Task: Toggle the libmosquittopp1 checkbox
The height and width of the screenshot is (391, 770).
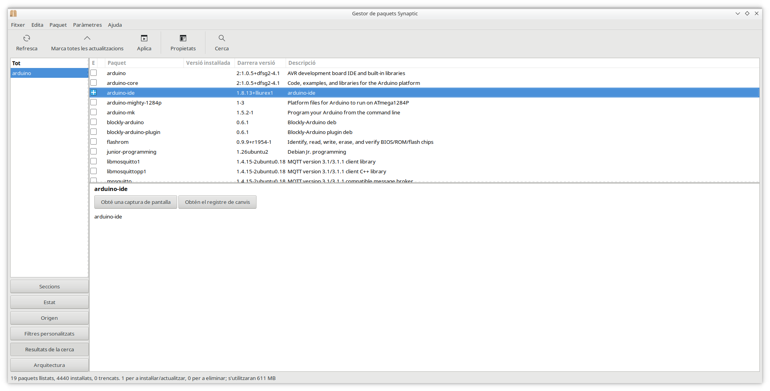Action: pos(93,171)
